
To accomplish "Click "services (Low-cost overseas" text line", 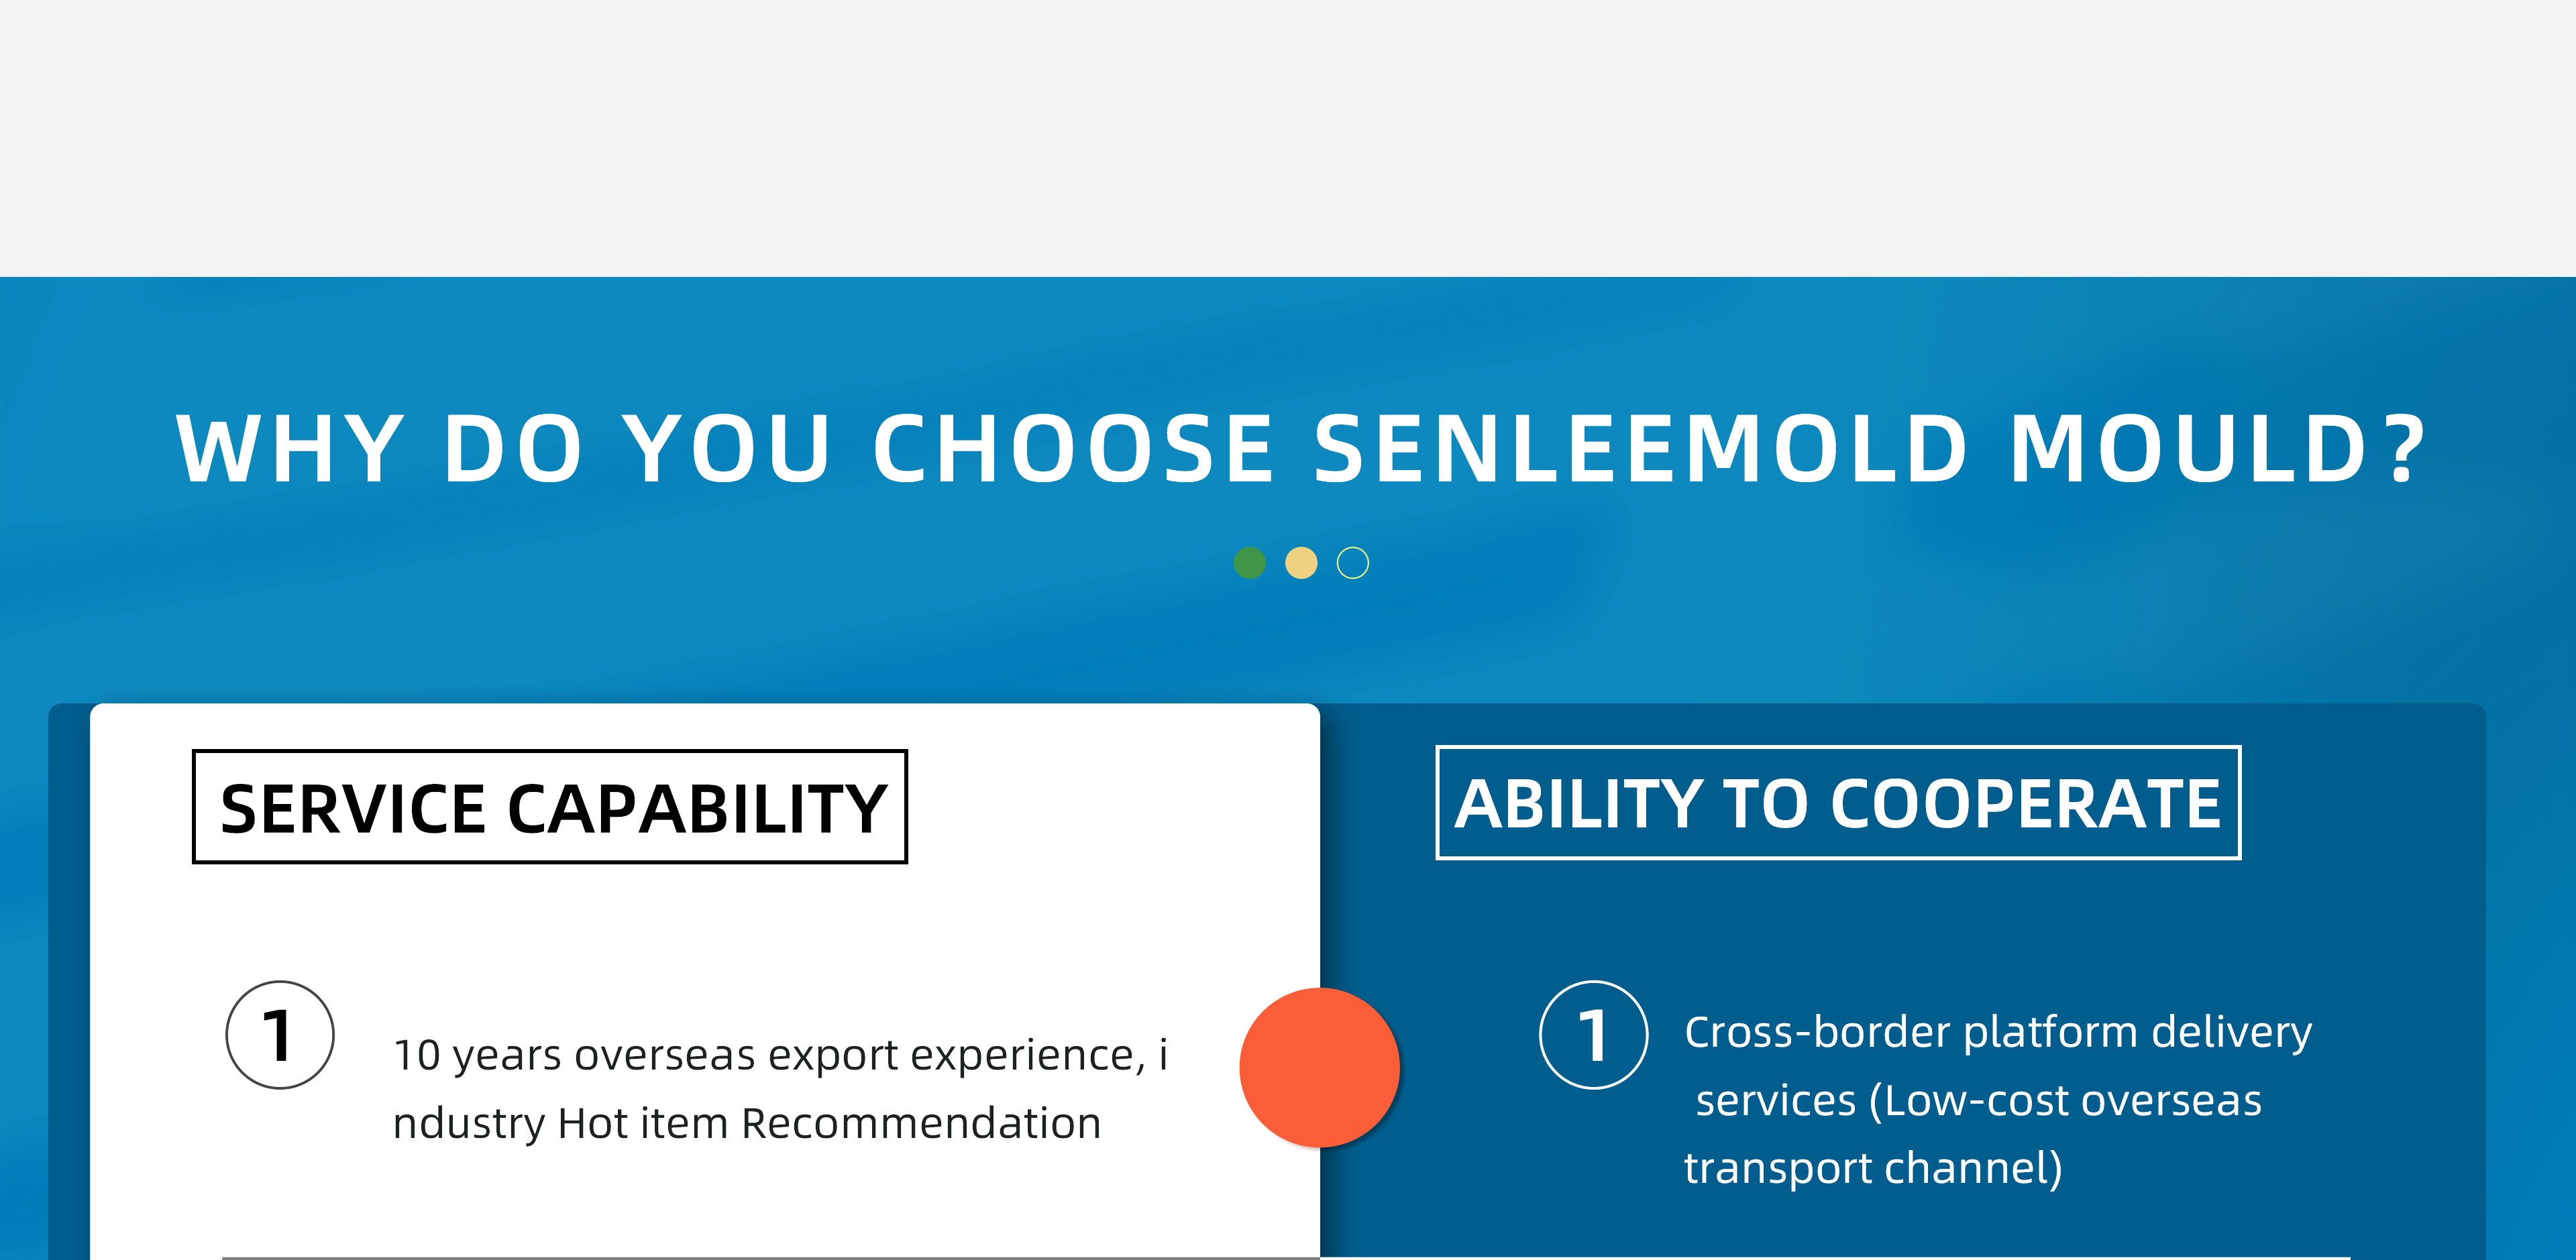I will point(1978,1100).
